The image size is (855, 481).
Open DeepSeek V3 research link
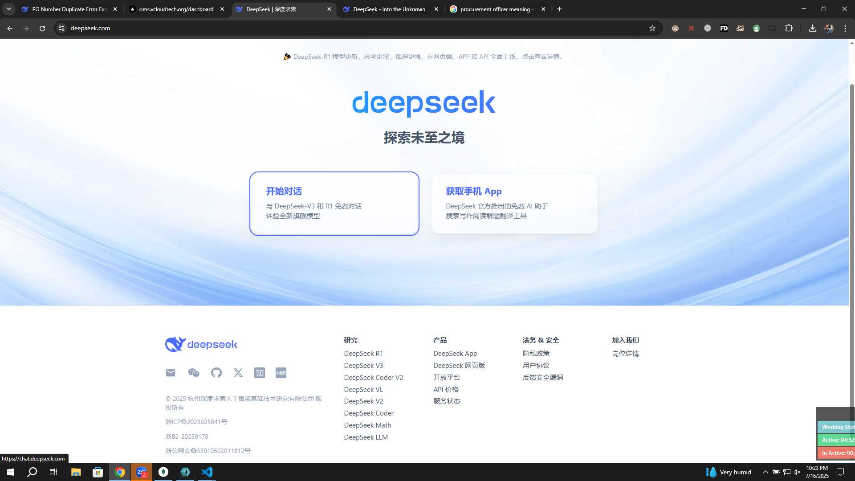tap(363, 366)
